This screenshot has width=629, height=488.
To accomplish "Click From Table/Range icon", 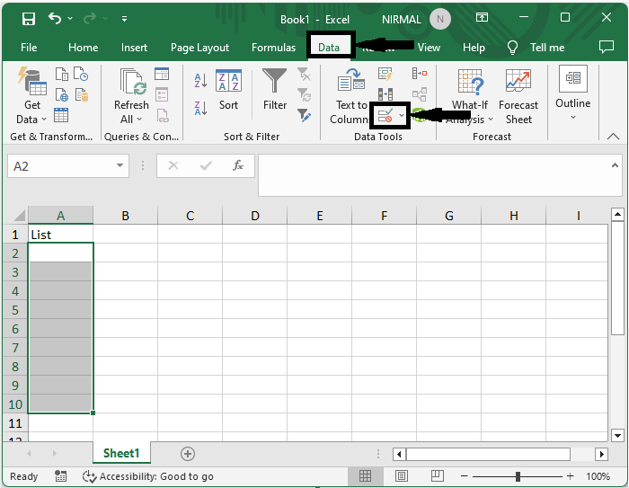I will [x=61, y=115].
